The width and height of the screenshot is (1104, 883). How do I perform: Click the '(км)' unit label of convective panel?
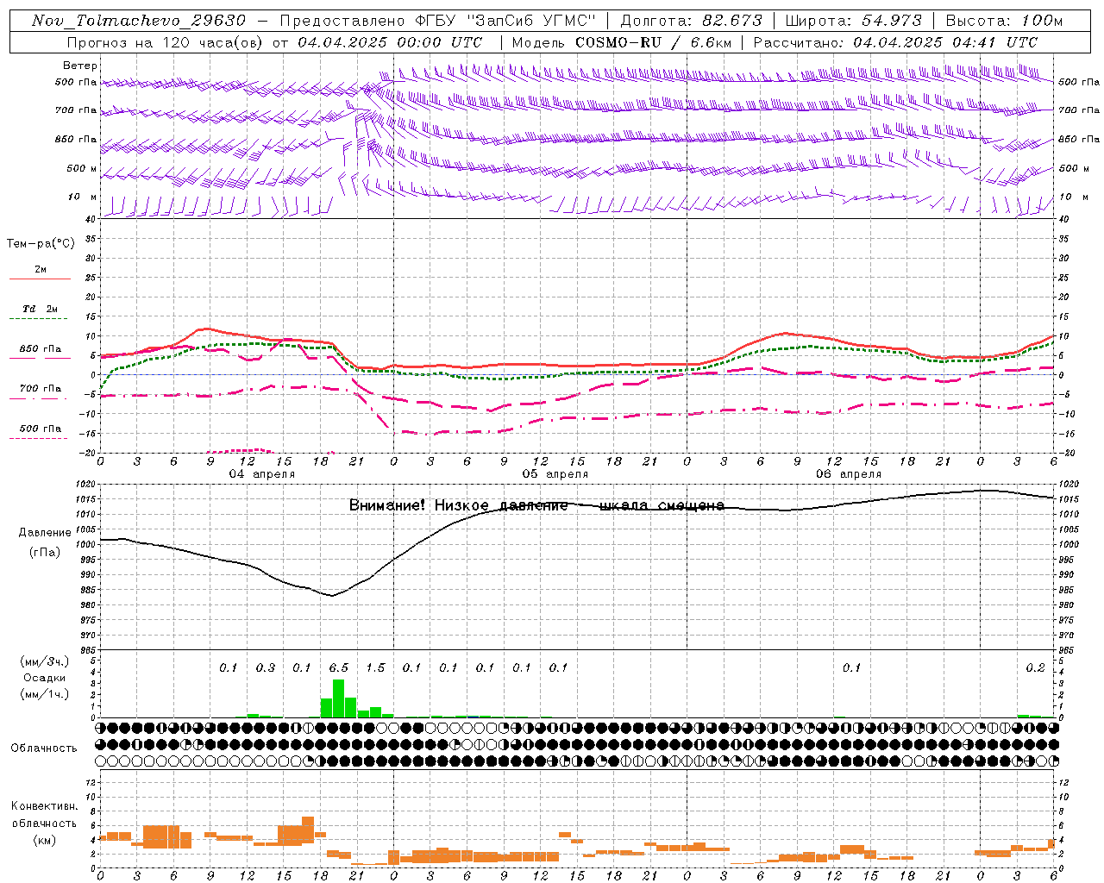44,839
